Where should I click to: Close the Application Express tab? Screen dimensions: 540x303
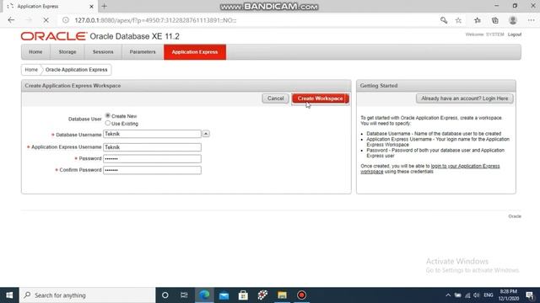tap(92, 6)
